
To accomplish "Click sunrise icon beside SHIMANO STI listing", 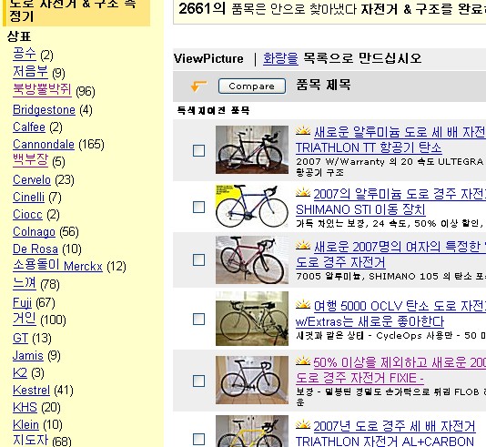I will pos(303,192).
